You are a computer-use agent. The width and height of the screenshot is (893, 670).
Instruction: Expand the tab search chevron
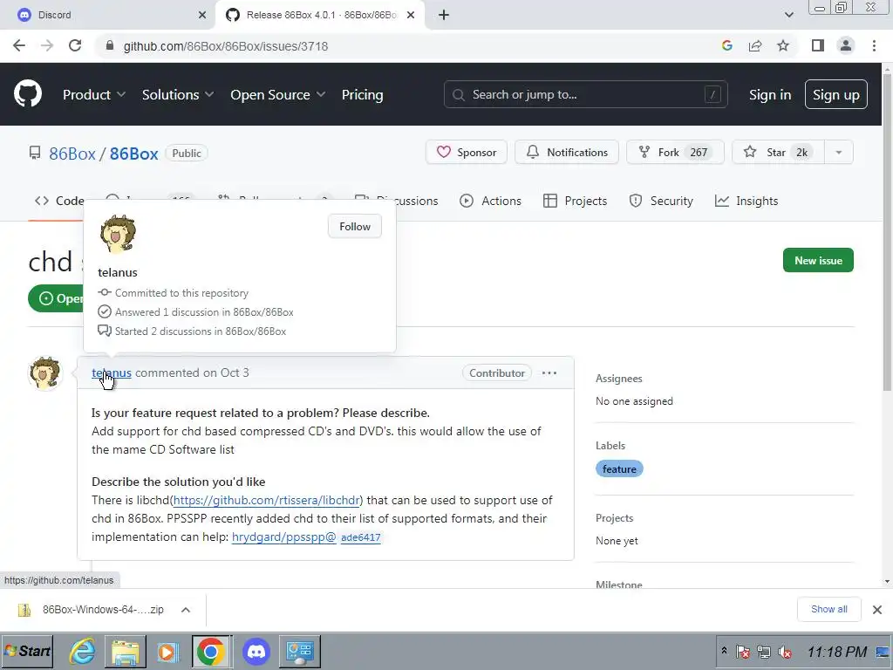pos(788,15)
